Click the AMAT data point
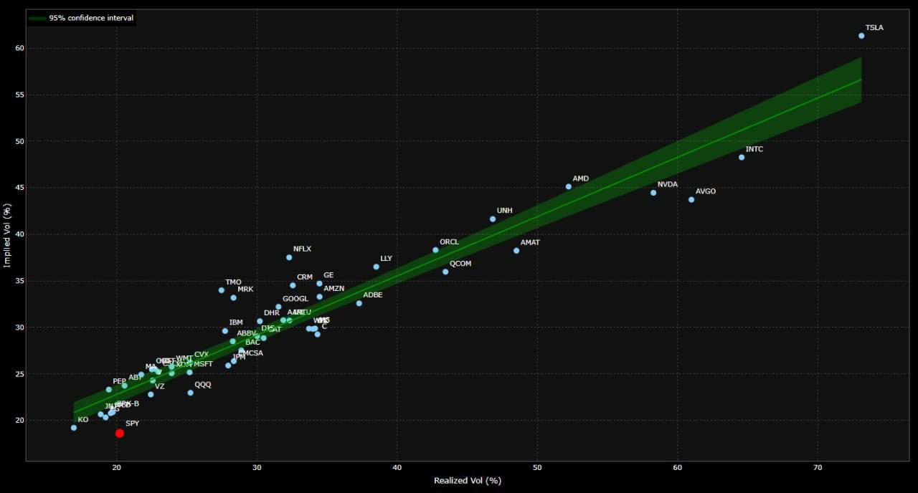This screenshot has width=918, height=493. point(516,251)
